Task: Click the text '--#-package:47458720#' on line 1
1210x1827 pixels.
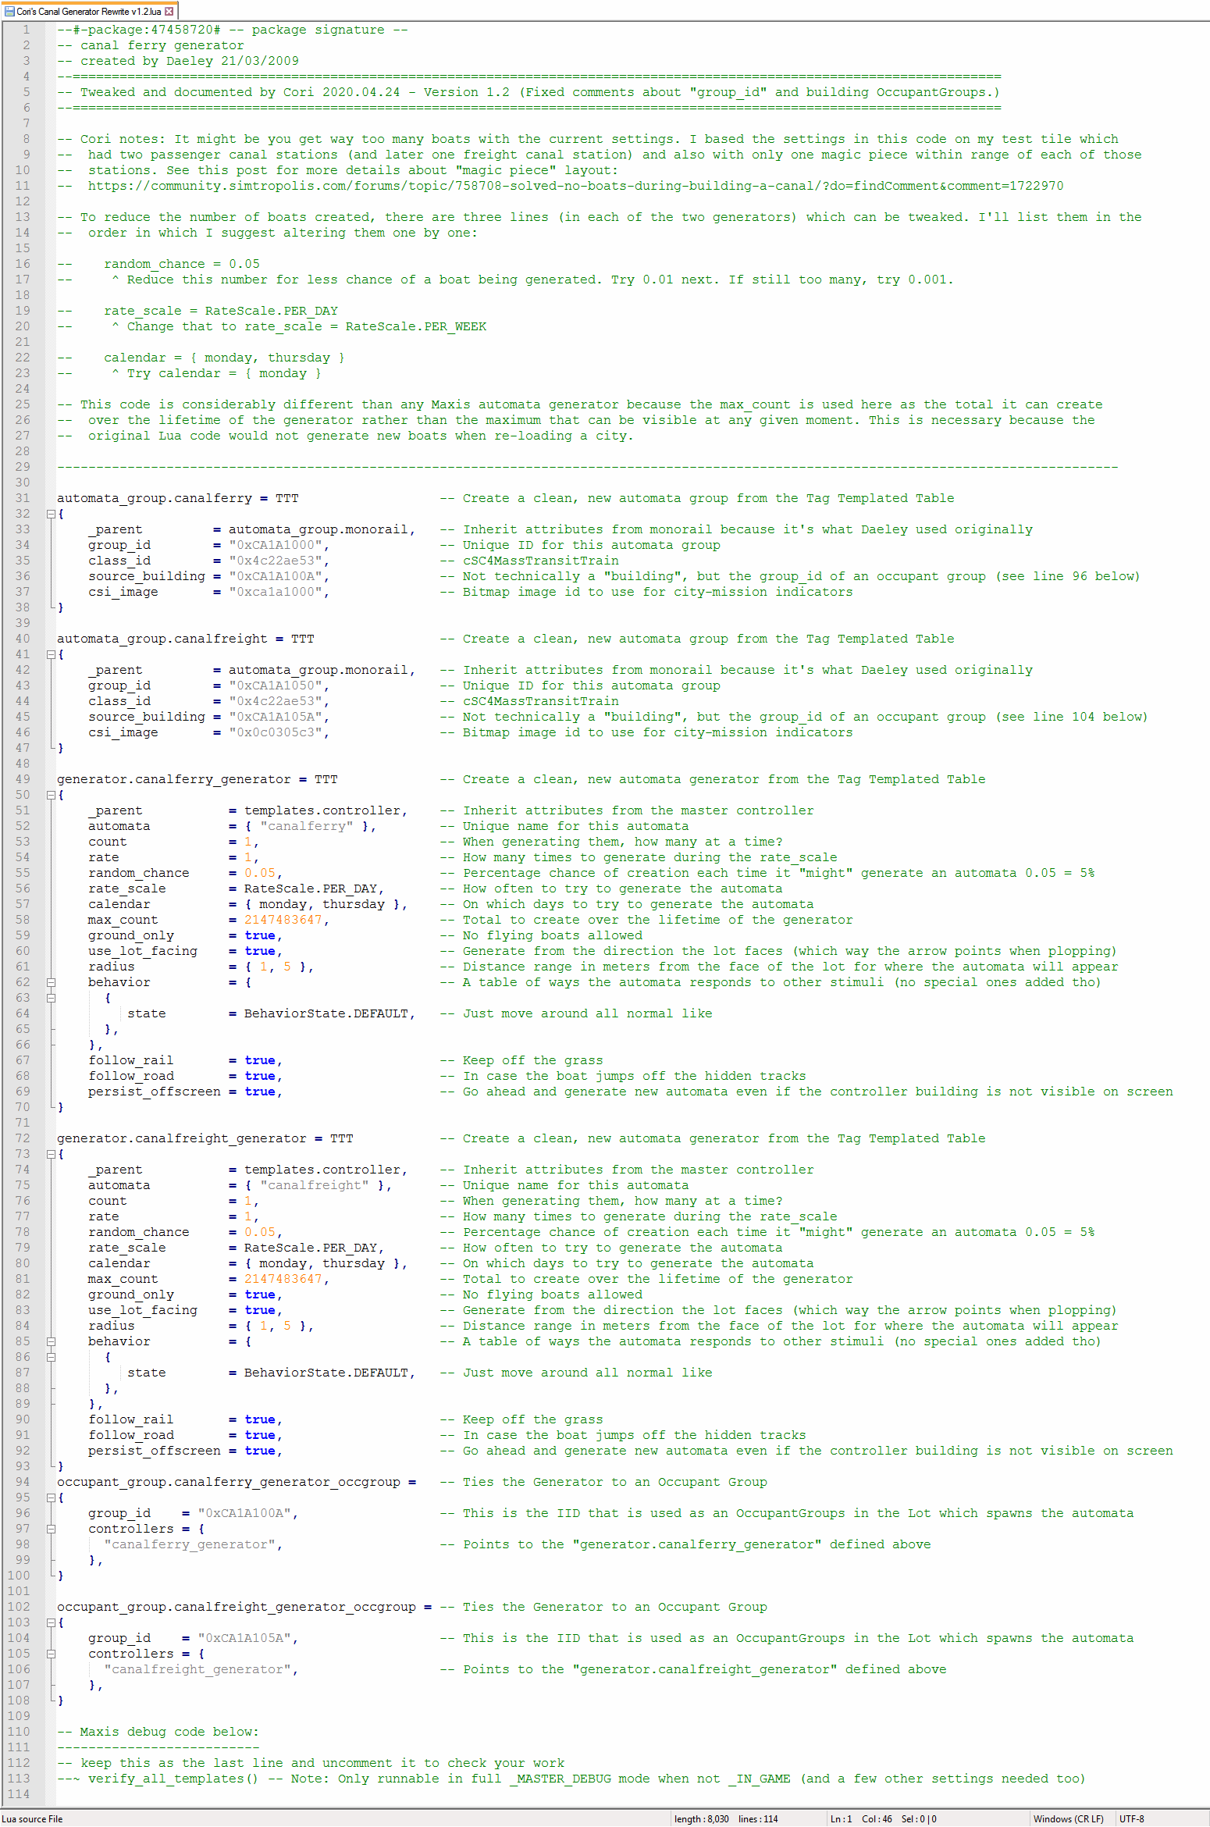Action: [x=139, y=30]
